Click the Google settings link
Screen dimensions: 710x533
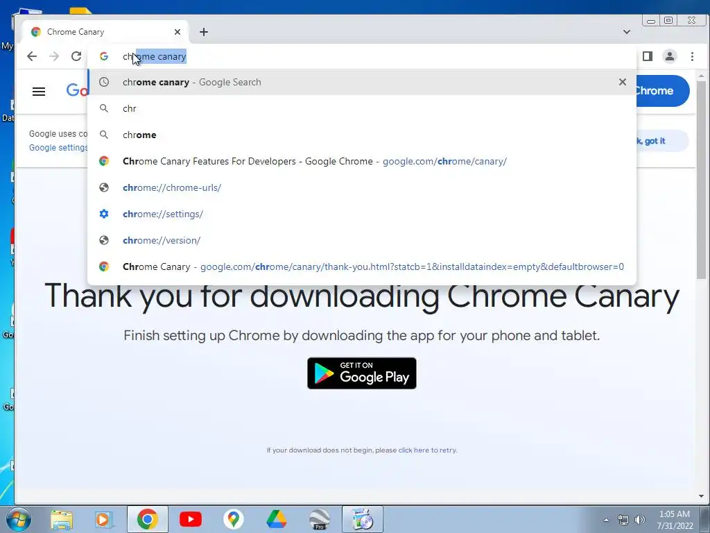point(58,147)
